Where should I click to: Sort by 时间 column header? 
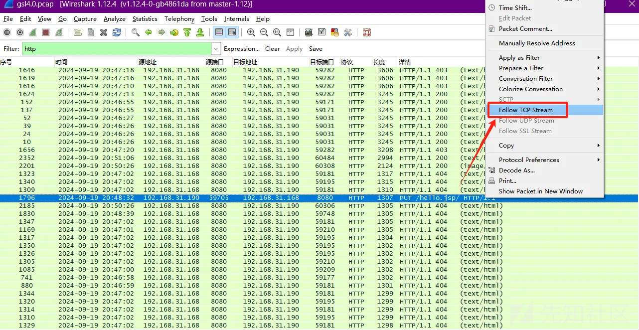(96, 62)
